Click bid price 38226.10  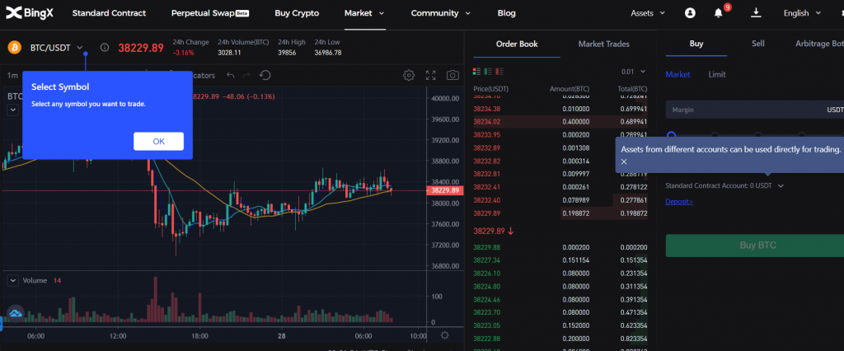click(486, 273)
